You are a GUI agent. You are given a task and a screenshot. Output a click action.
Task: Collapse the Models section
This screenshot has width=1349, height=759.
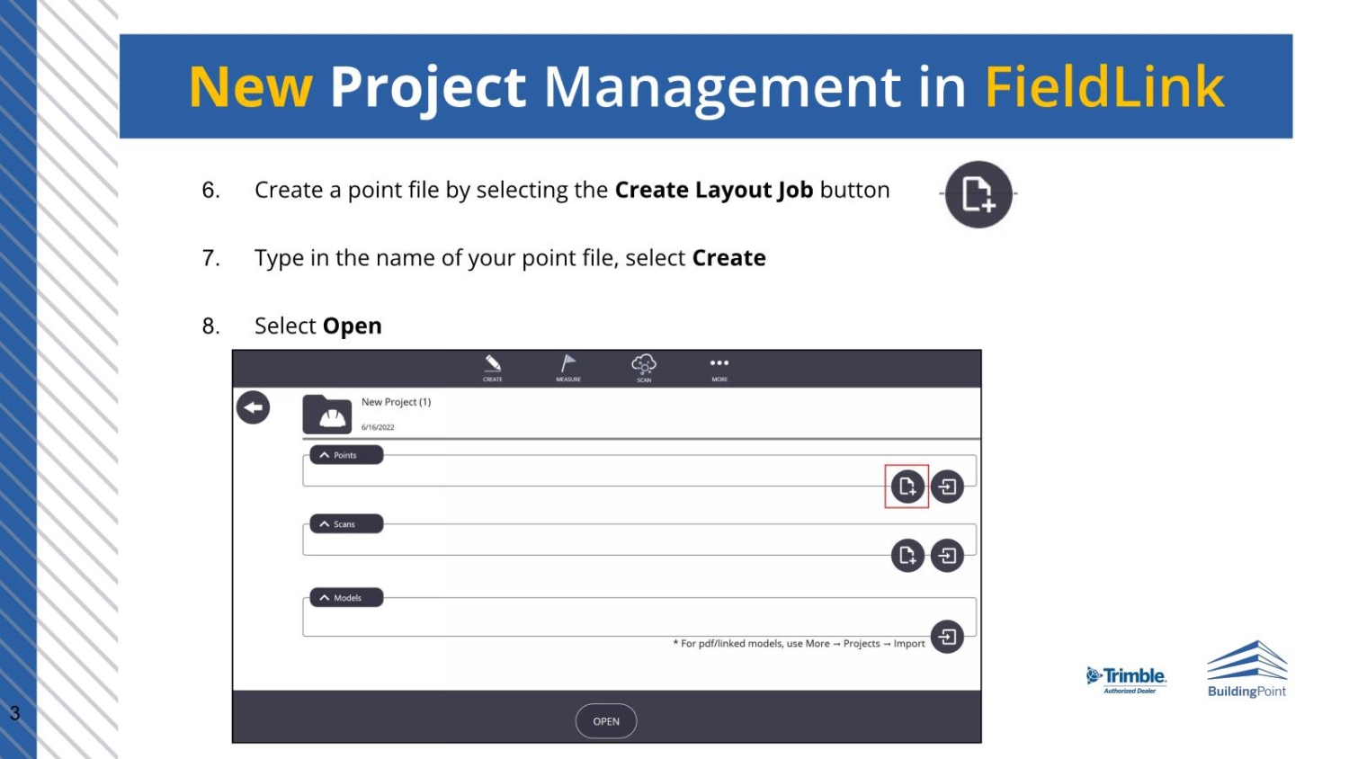tap(346, 597)
